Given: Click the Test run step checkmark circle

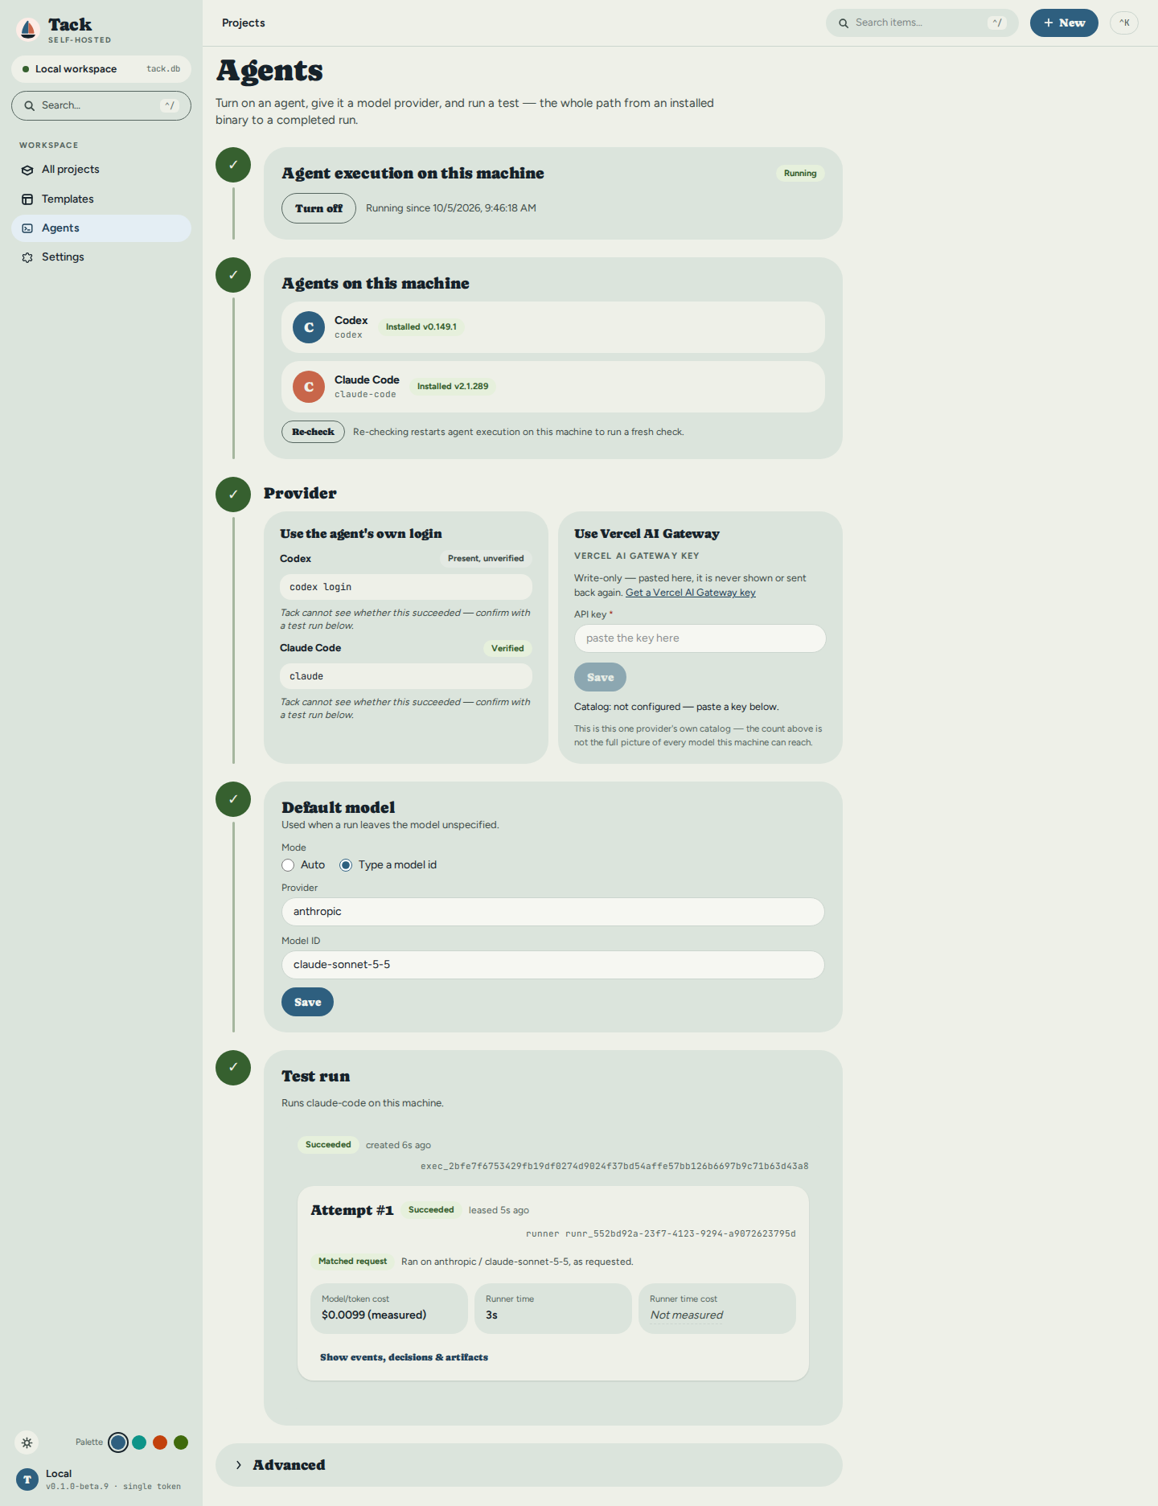Looking at the screenshot, I should coord(233,1068).
